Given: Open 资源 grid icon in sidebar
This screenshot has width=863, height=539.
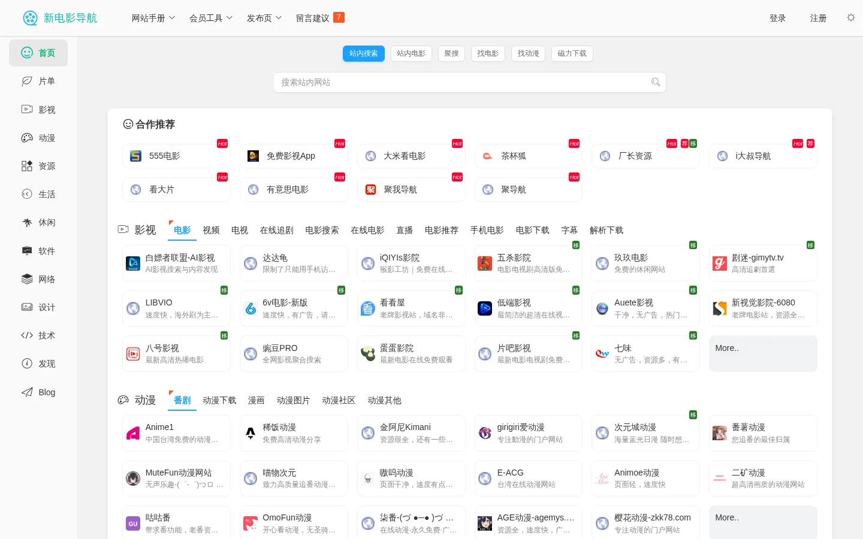Looking at the screenshot, I should [27, 166].
